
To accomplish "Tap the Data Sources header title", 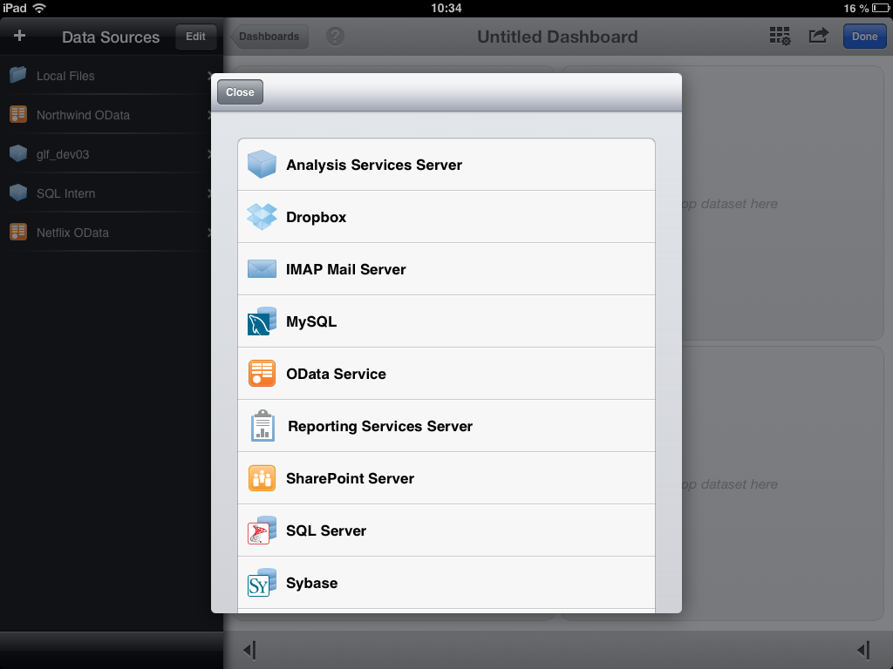I will [111, 37].
